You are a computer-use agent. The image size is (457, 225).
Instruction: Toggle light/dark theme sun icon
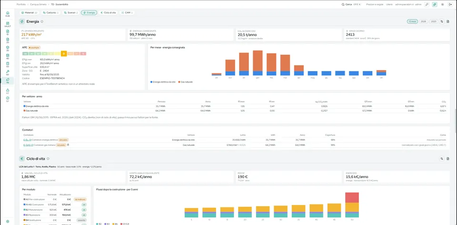(x=442, y=4)
